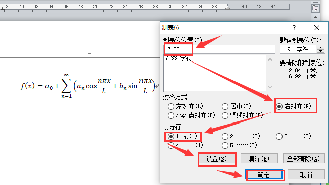Click the tab stop position input field
The image size is (329, 185).
219,49
